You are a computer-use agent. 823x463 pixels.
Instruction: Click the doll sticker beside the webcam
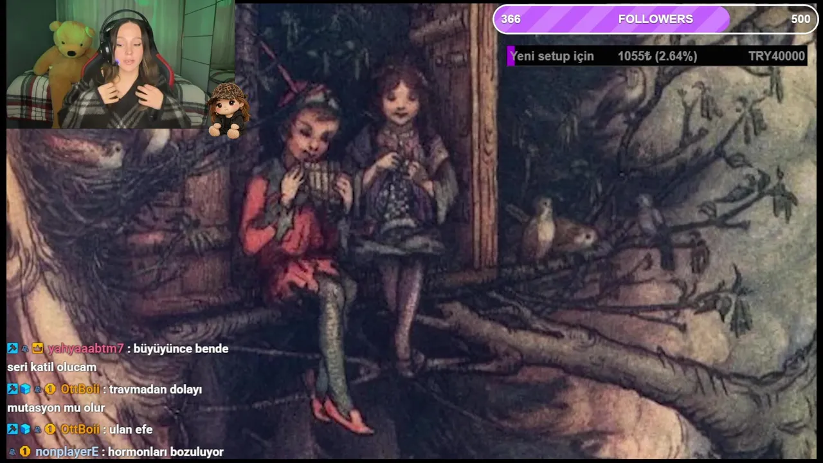[228, 110]
